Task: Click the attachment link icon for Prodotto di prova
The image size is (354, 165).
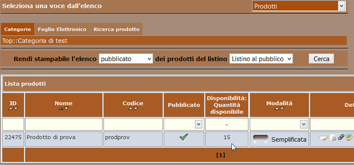Action: pos(341,137)
